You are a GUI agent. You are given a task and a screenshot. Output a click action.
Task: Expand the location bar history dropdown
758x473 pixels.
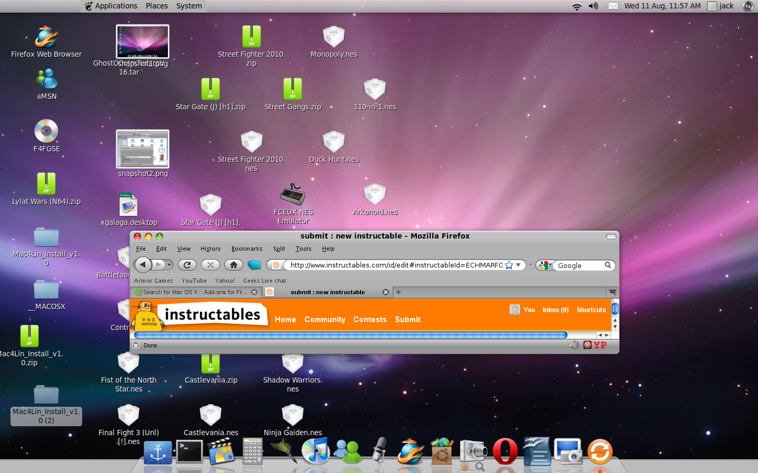click(x=519, y=265)
